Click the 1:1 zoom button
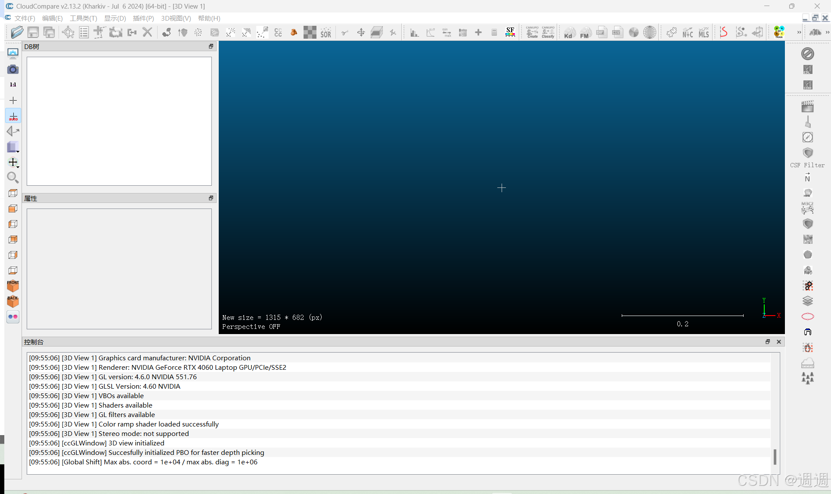This screenshot has height=494, width=831. [13, 85]
